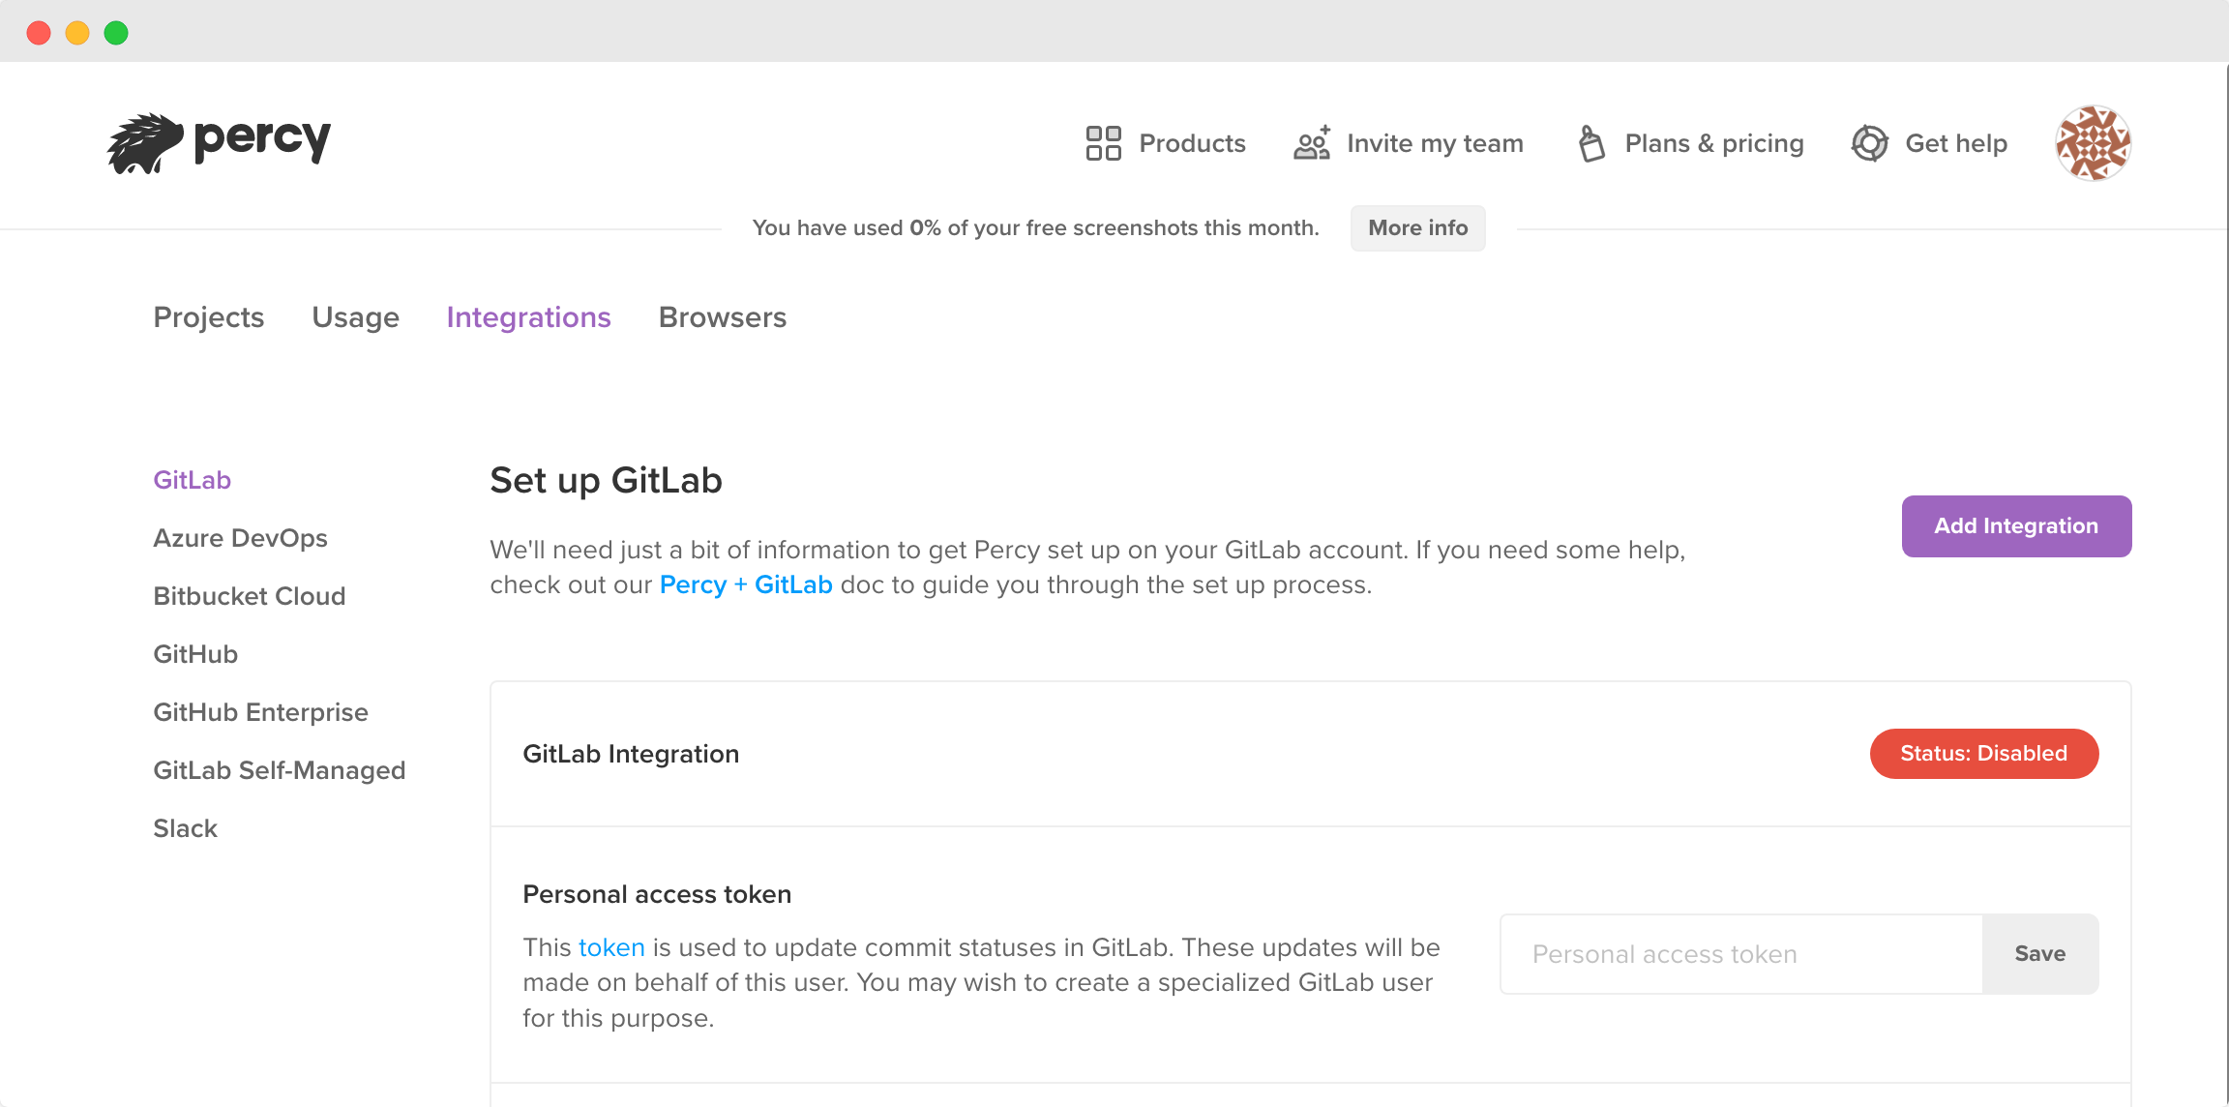The height and width of the screenshot is (1107, 2229).
Task: Focus the Personal access token field
Action: click(1741, 954)
